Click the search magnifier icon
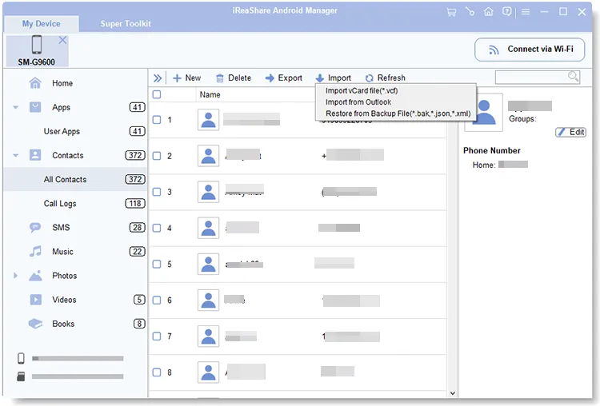This screenshot has width=600, height=406. click(x=573, y=77)
